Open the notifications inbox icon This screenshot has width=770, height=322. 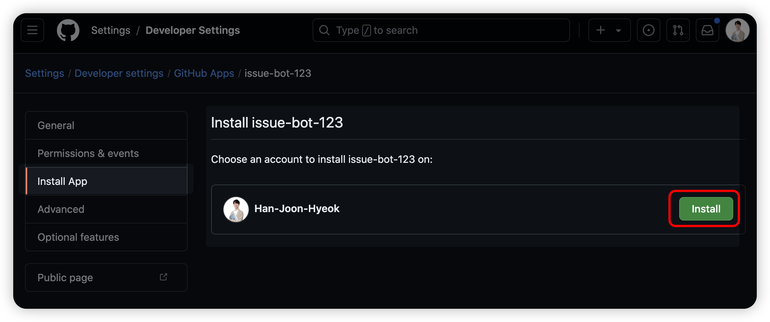click(x=707, y=30)
